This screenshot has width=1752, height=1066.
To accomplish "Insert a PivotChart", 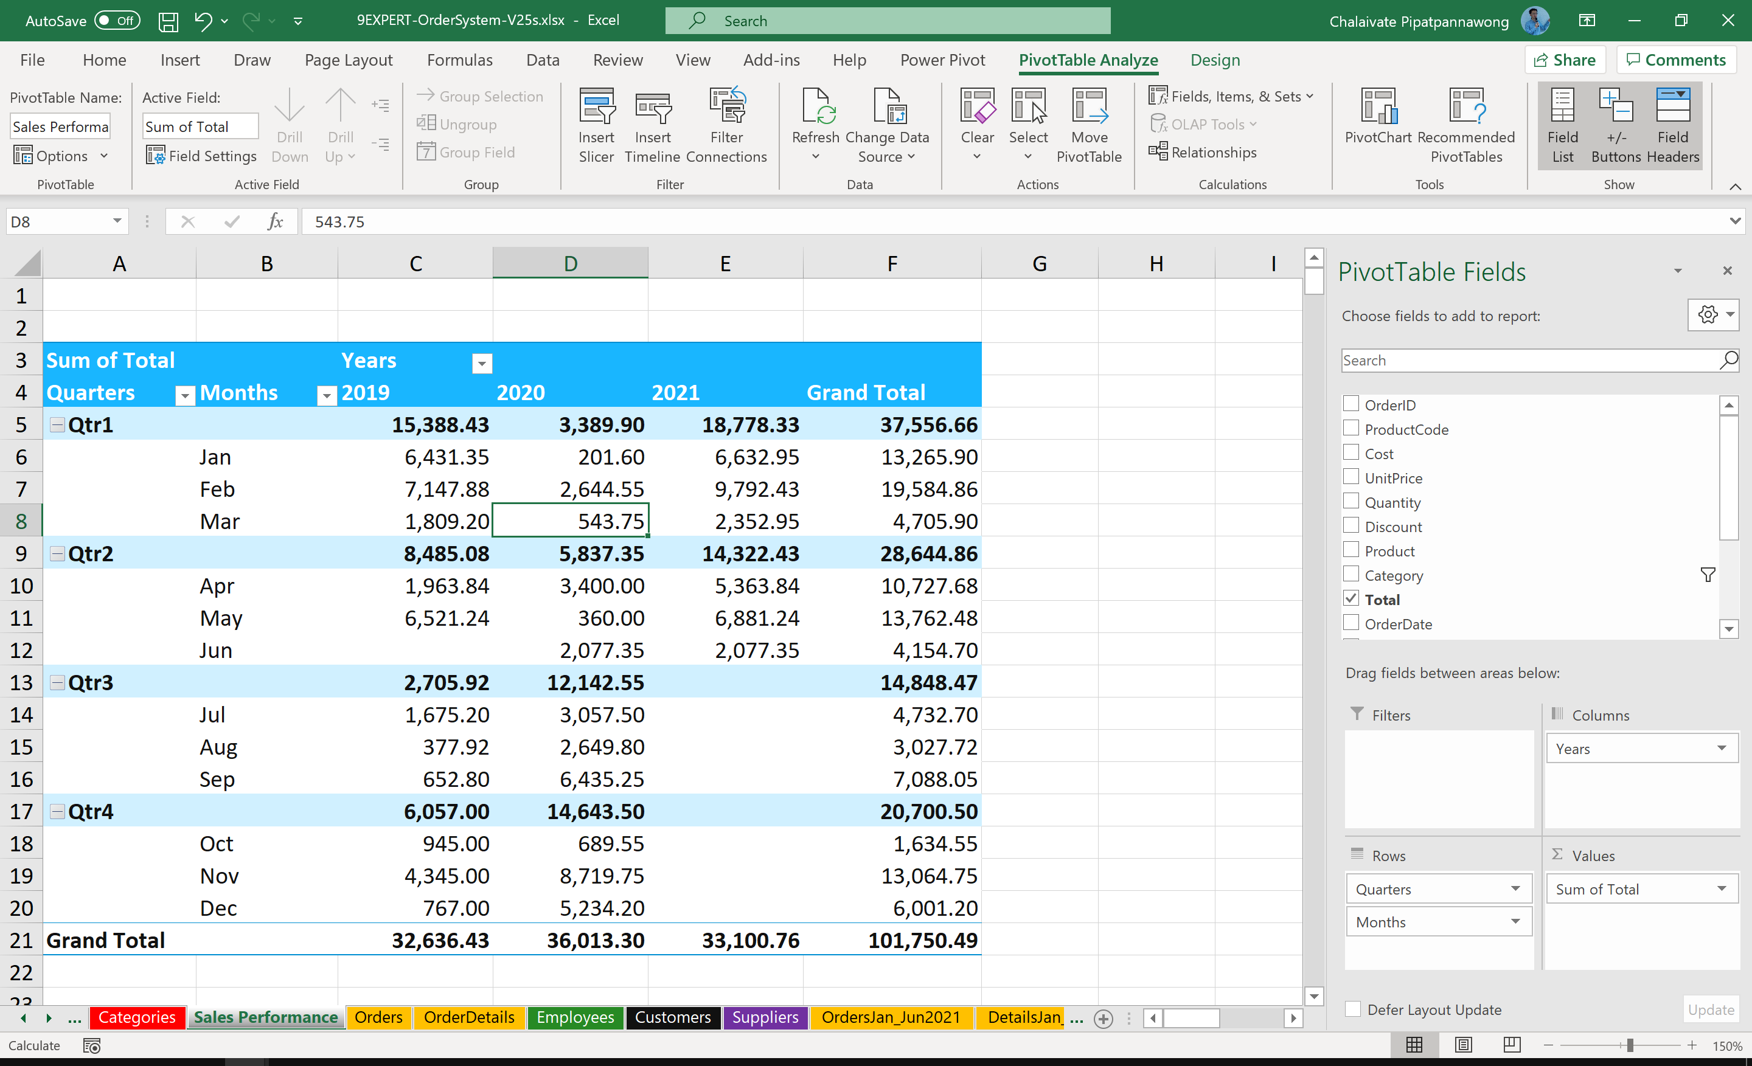I will [1377, 121].
